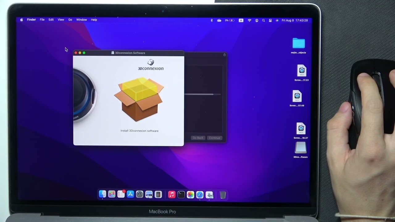
Task: Select the MOV file ending 18.37
Action: click(301, 129)
